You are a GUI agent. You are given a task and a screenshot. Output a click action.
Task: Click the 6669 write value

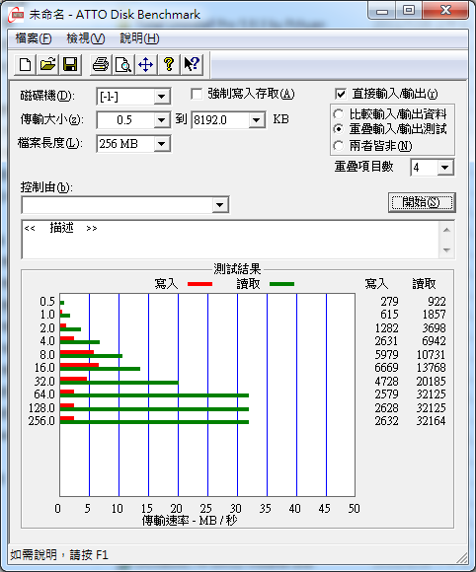click(386, 368)
